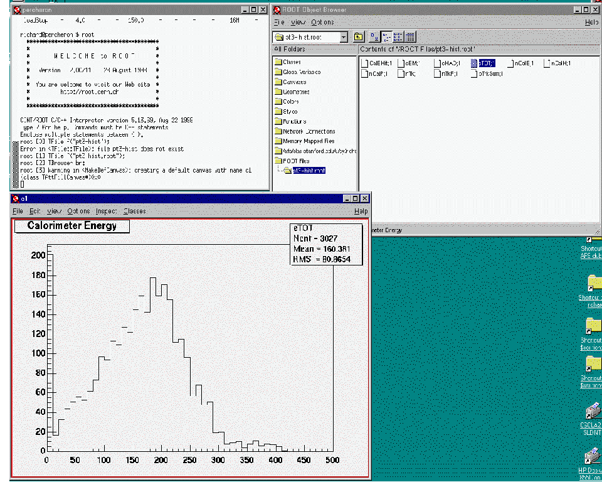Click the up-one-level folder icon

point(358,37)
